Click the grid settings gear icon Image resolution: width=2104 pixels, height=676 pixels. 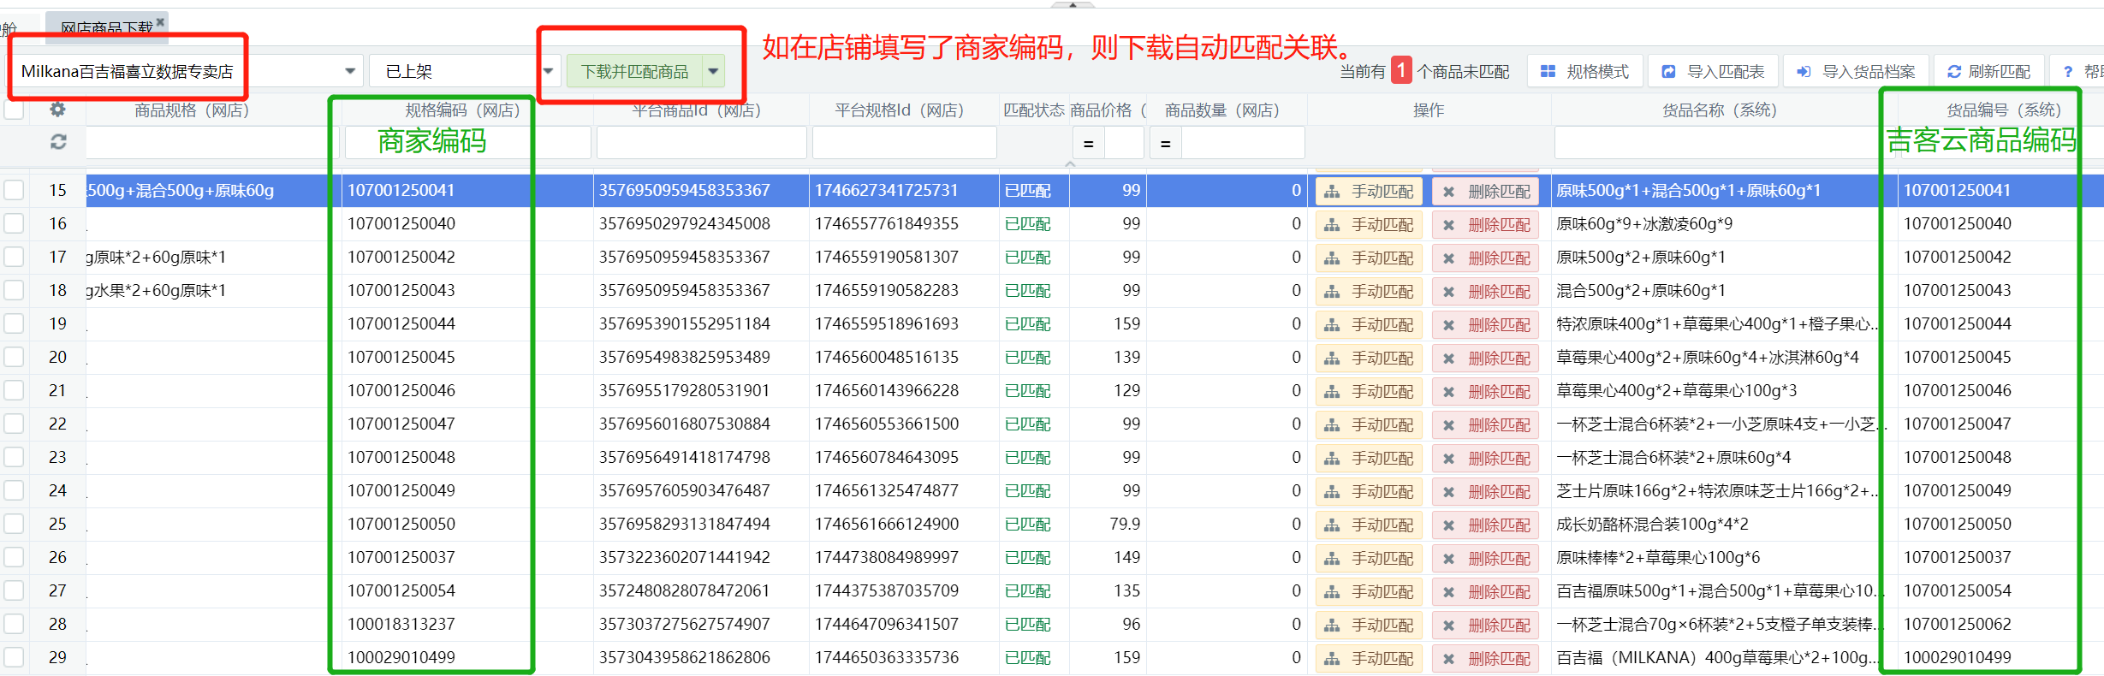(57, 110)
